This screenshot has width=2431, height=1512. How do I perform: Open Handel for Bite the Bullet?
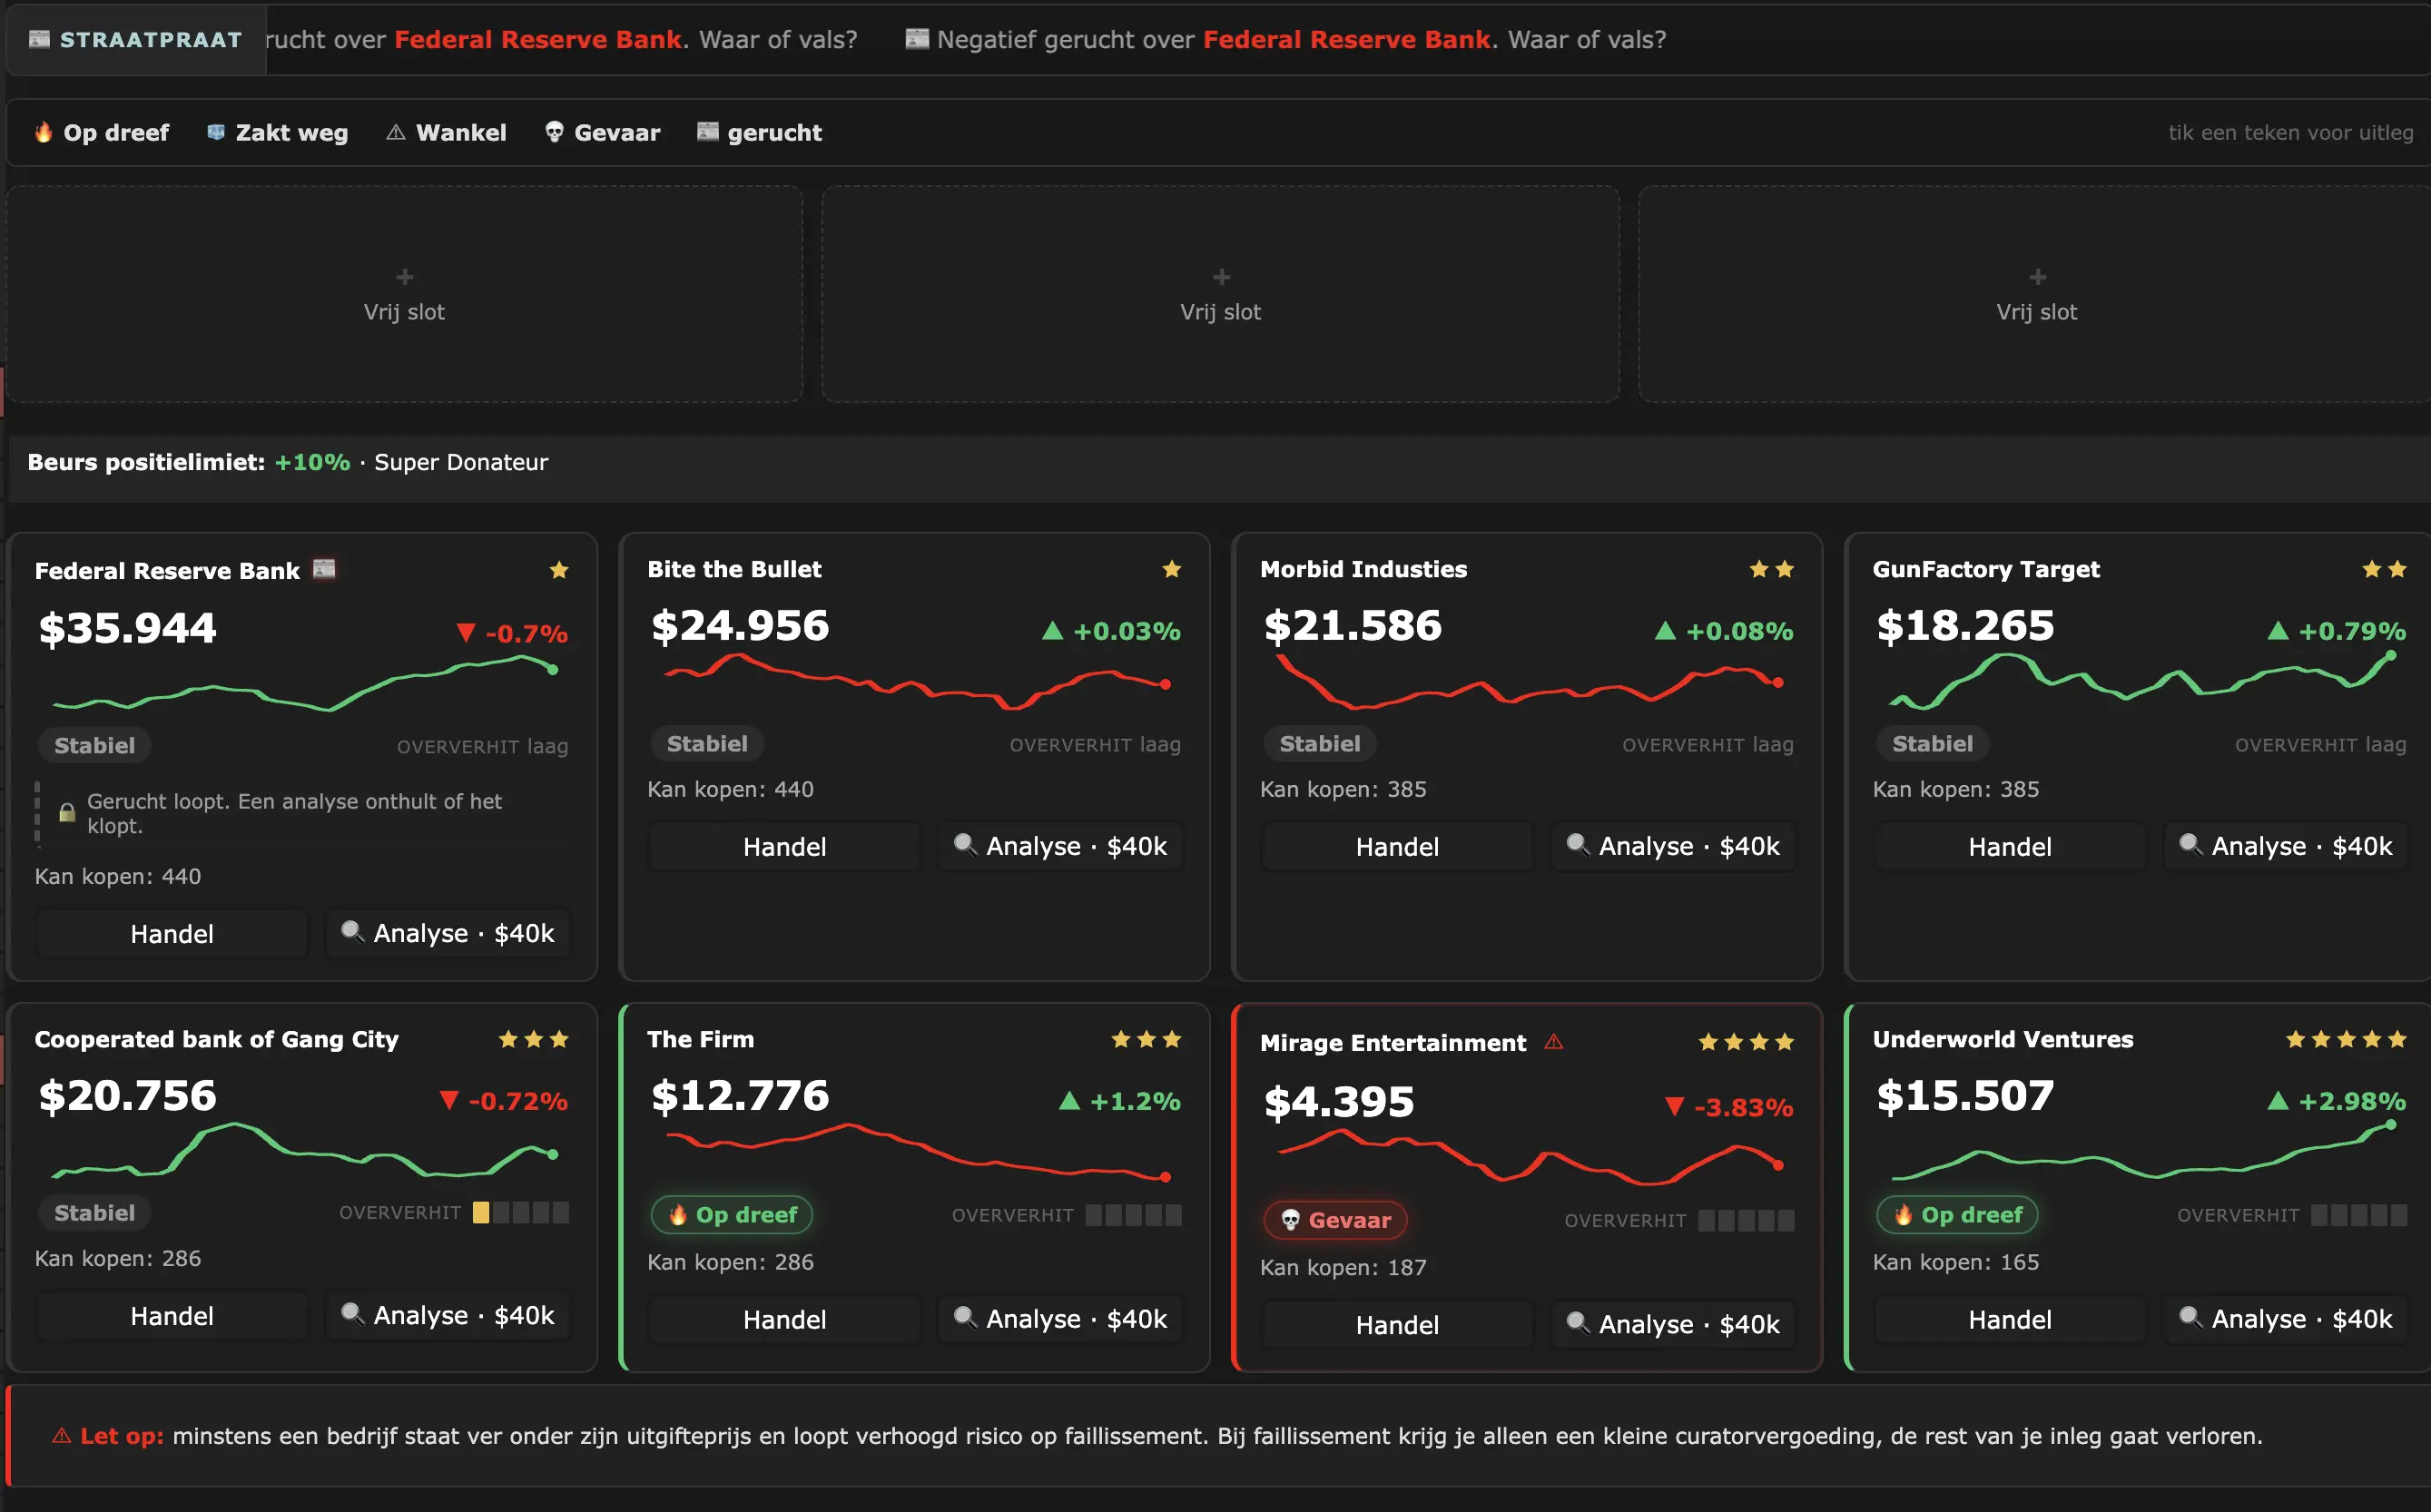(784, 846)
